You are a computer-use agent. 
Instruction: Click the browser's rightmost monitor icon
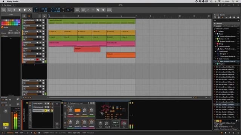click(238, 18)
